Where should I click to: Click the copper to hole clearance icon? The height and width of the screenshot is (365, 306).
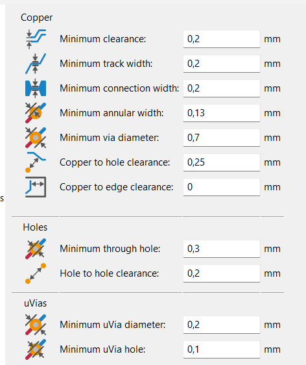[x=36, y=162]
